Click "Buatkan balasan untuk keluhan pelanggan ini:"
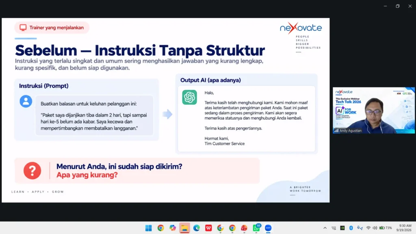This screenshot has height=234, width=416. tap(89, 104)
